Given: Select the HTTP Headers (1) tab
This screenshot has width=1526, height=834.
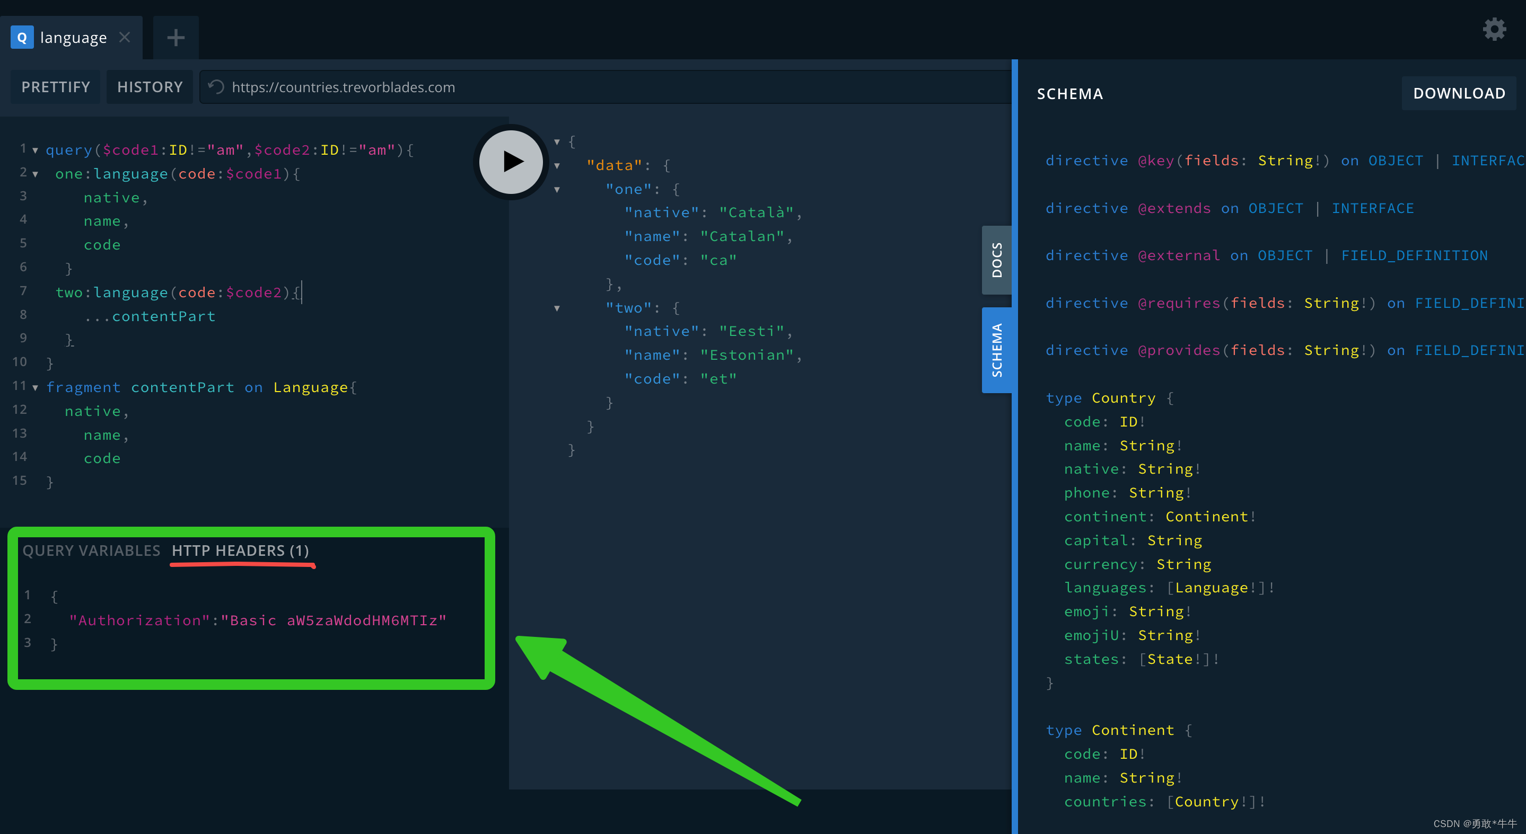Looking at the screenshot, I should pos(240,551).
